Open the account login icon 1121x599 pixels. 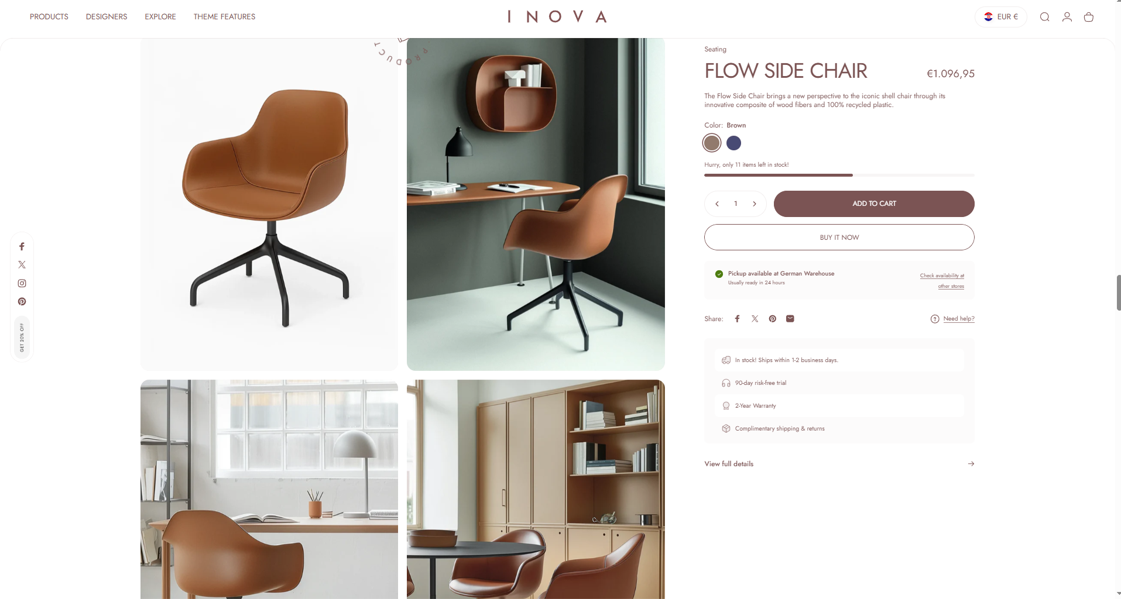[x=1067, y=17]
